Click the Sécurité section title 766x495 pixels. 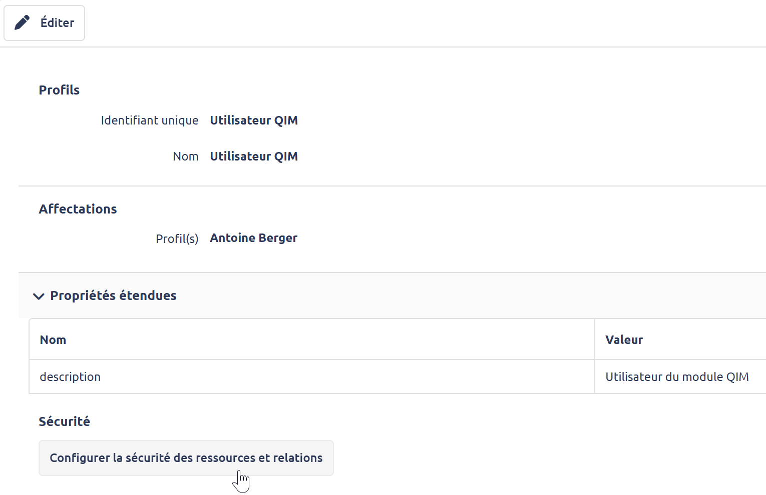pos(64,421)
